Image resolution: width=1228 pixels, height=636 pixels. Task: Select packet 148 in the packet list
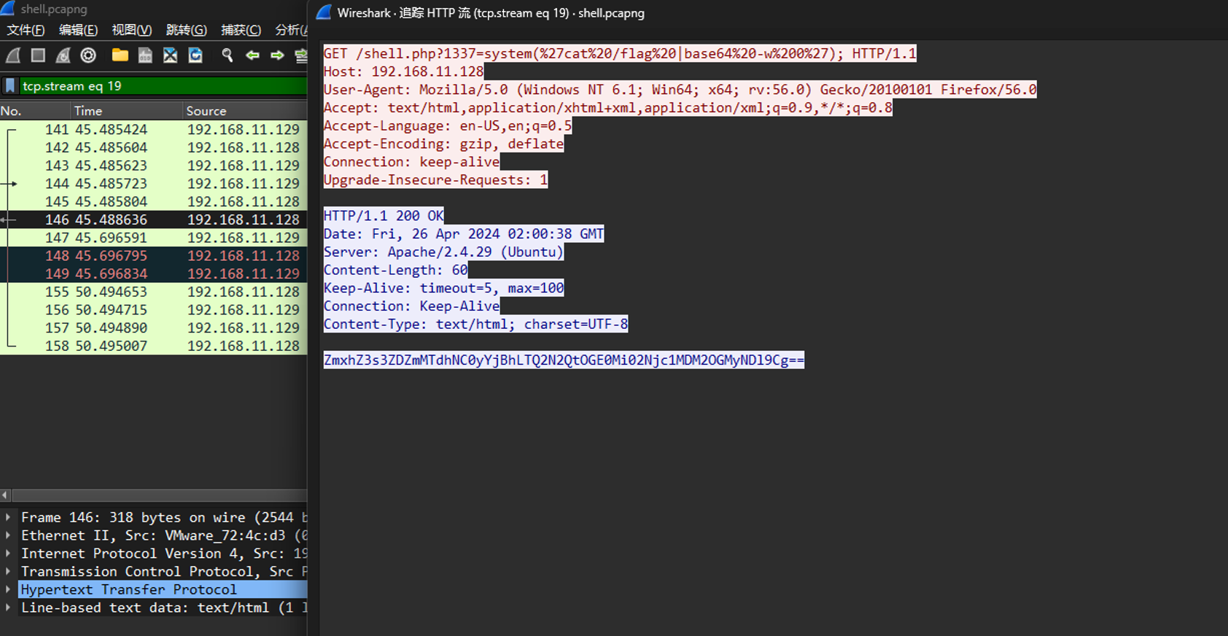[x=153, y=256]
